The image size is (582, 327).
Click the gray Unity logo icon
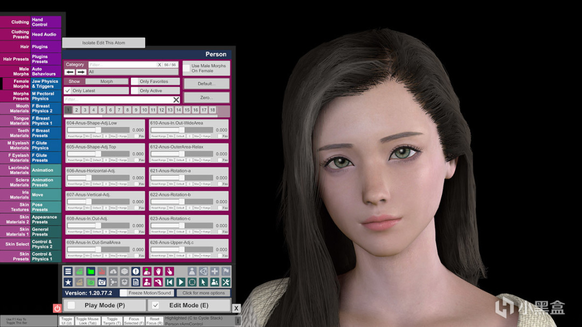coord(203,272)
